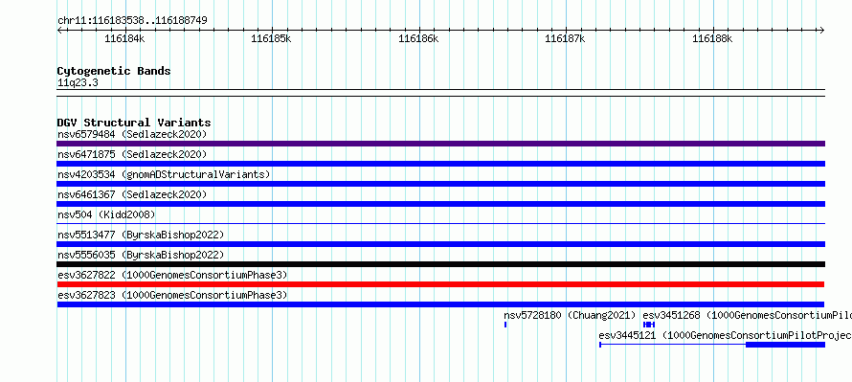Select the blue nsv6461367 variant bar
This screenshot has height=382, width=852.
click(440, 204)
